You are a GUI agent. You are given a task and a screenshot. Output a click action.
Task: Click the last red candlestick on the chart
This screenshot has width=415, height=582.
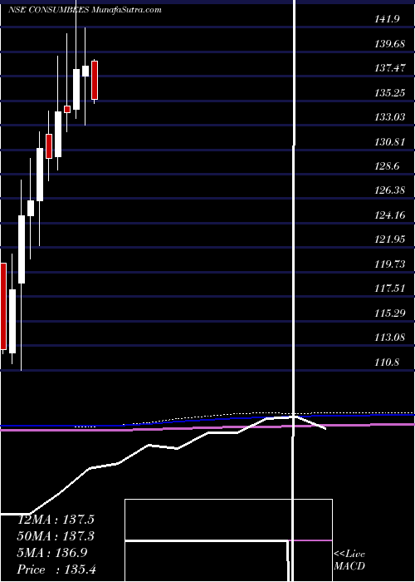coord(95,80)
